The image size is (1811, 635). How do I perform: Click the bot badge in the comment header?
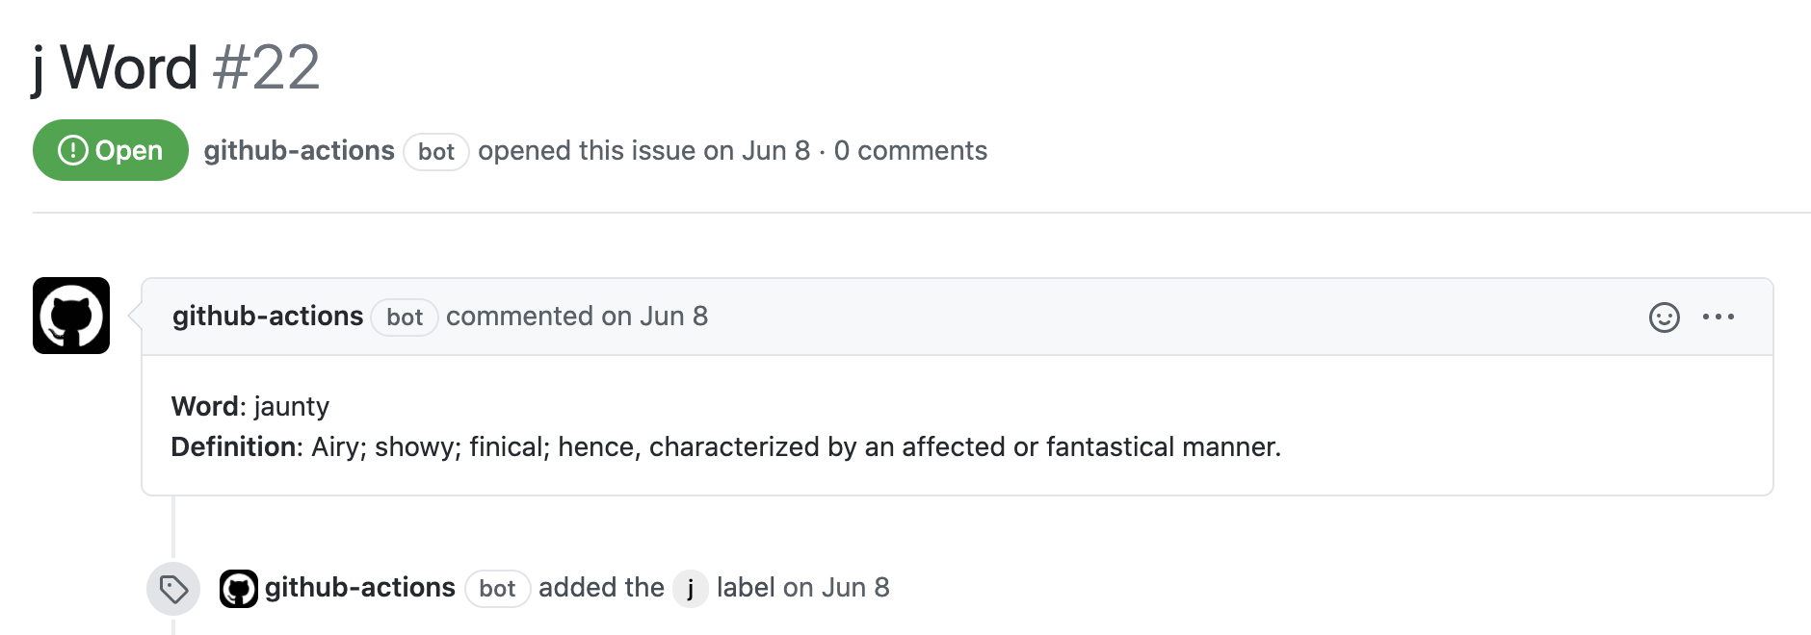pos(405,317)
